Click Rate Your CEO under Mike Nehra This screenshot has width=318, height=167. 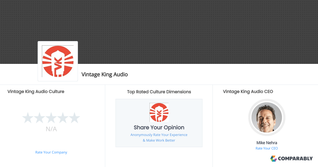tap(267, 148)
